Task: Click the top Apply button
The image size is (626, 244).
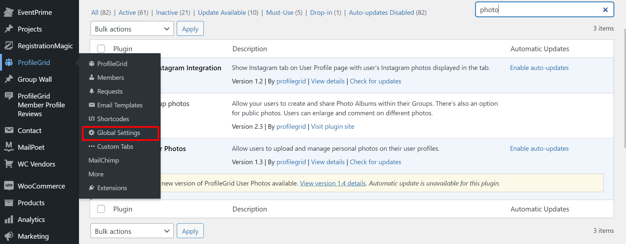Action: pyautogui.click(x=190, y=29)
